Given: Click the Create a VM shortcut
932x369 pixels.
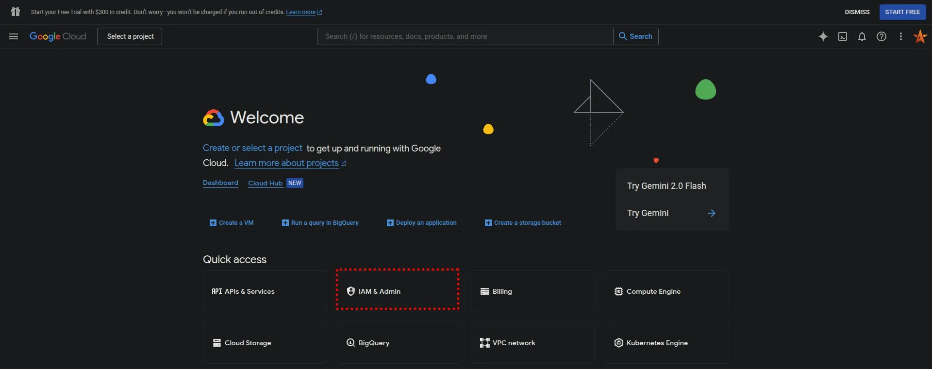Looking at the screenshot, I should pos(232,223).
